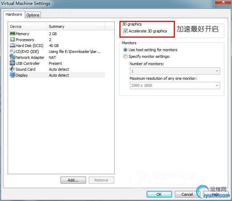The width and height of the screenshot is (232, 201).
Task: Click the 40 GB hard disk summary
Action: (x=54, y=46)
